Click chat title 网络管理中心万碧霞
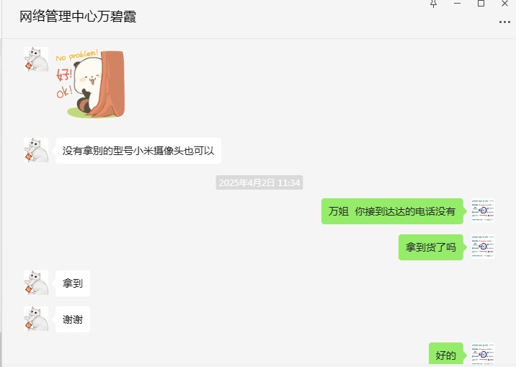The height and width of the screenshot is (367, 516). [78, 17]
